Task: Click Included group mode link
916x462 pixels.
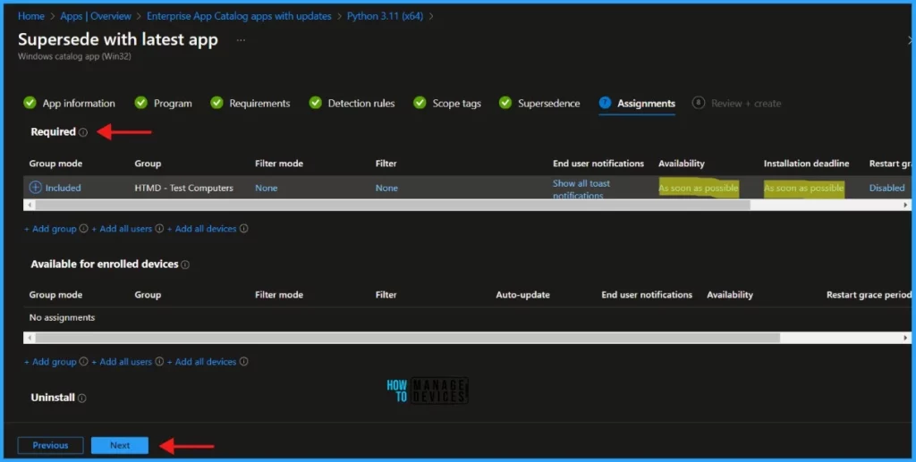Action: pyautogui.click(x=64, y=188)
